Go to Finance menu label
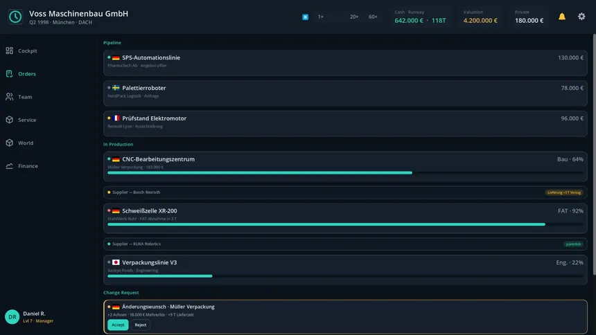The image size is (596, 335). click(28, 166)
